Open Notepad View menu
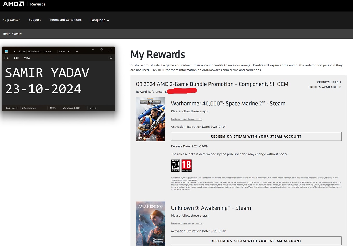The height and width of the screenshot is (246, 353). tap(27, 58)
